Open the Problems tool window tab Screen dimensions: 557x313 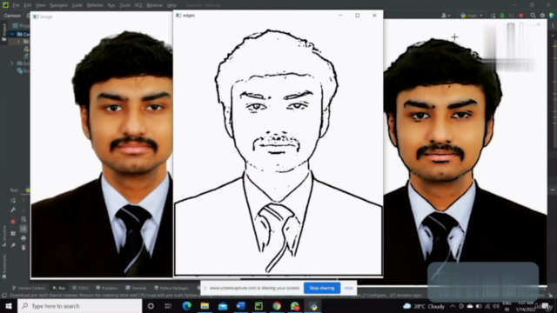pos(107,288)
